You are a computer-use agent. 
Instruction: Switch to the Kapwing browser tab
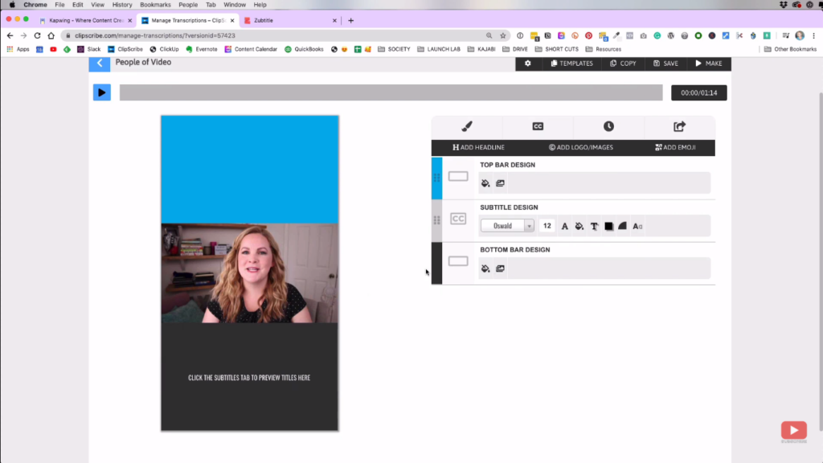[86, 20]
